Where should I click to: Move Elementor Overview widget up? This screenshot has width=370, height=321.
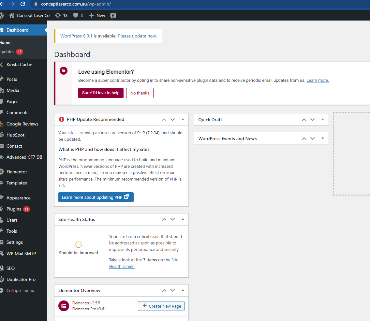(164, 290)
